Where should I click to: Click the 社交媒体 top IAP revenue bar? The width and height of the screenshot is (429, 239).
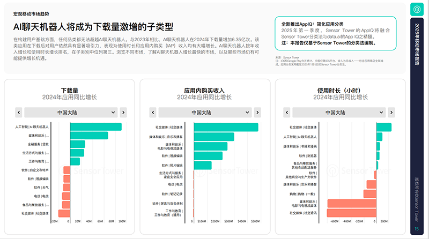pyautogui.click(x=226, y=127)
